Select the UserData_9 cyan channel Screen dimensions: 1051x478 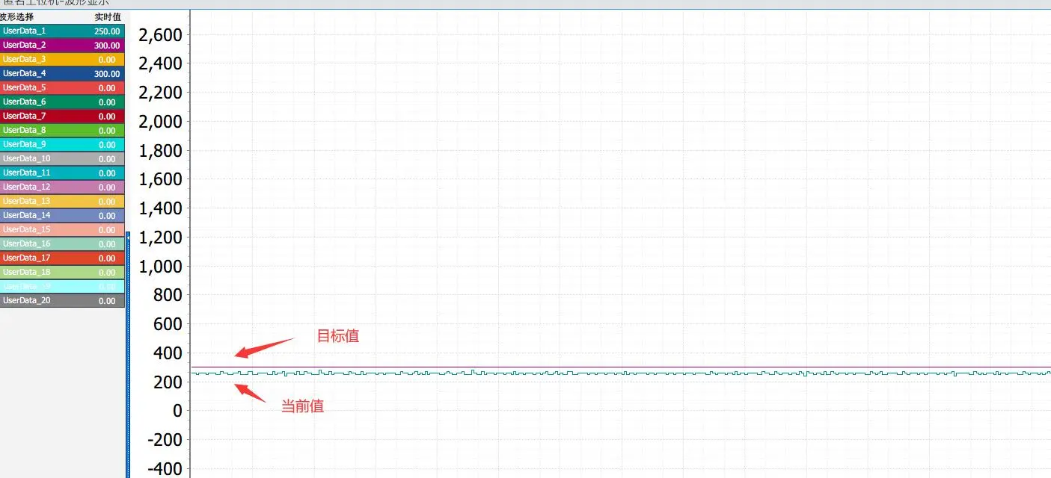tap(25, 144)
